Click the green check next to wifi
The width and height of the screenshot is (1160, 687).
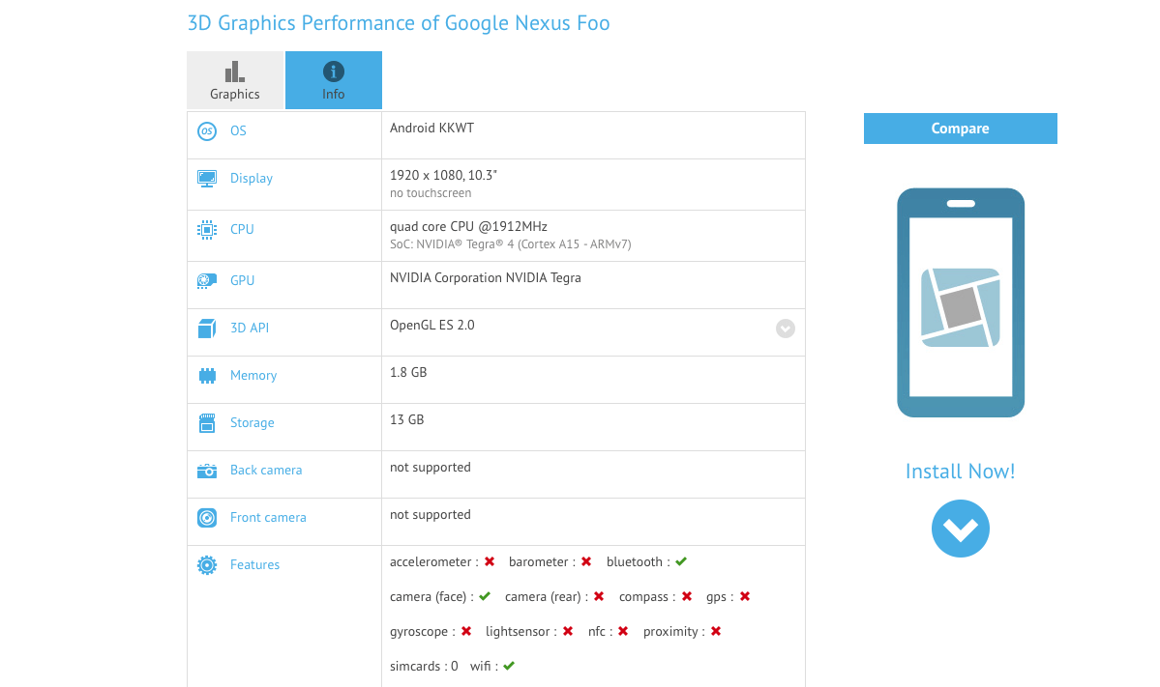tap(509, 666)
